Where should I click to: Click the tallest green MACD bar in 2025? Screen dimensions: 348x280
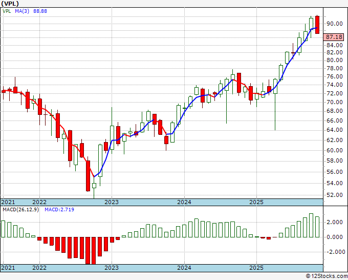(311, 225)
